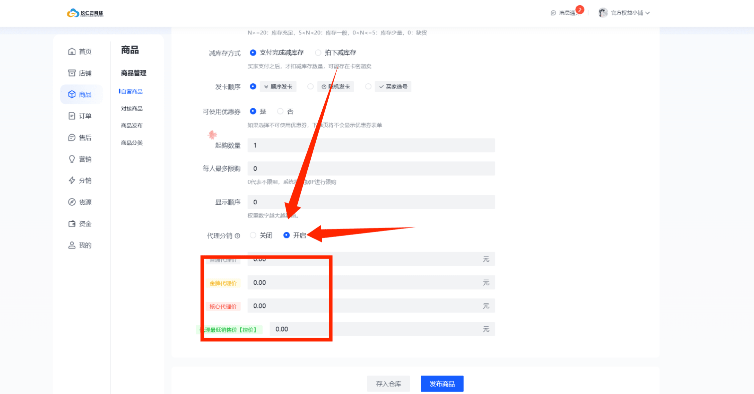Click the 每人最多限购 input field

coord(371,168)
